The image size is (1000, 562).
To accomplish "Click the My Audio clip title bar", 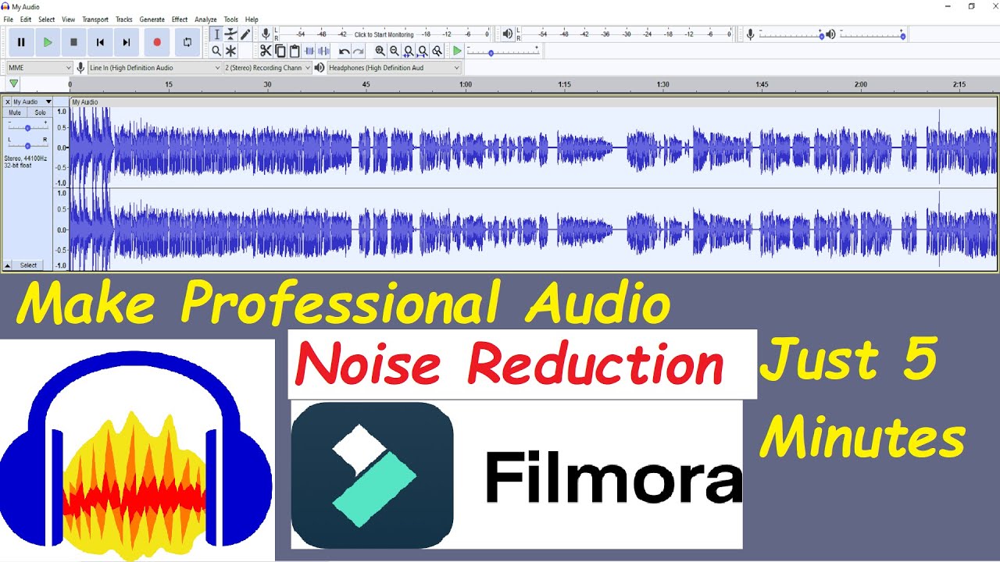I will point(533,102).
